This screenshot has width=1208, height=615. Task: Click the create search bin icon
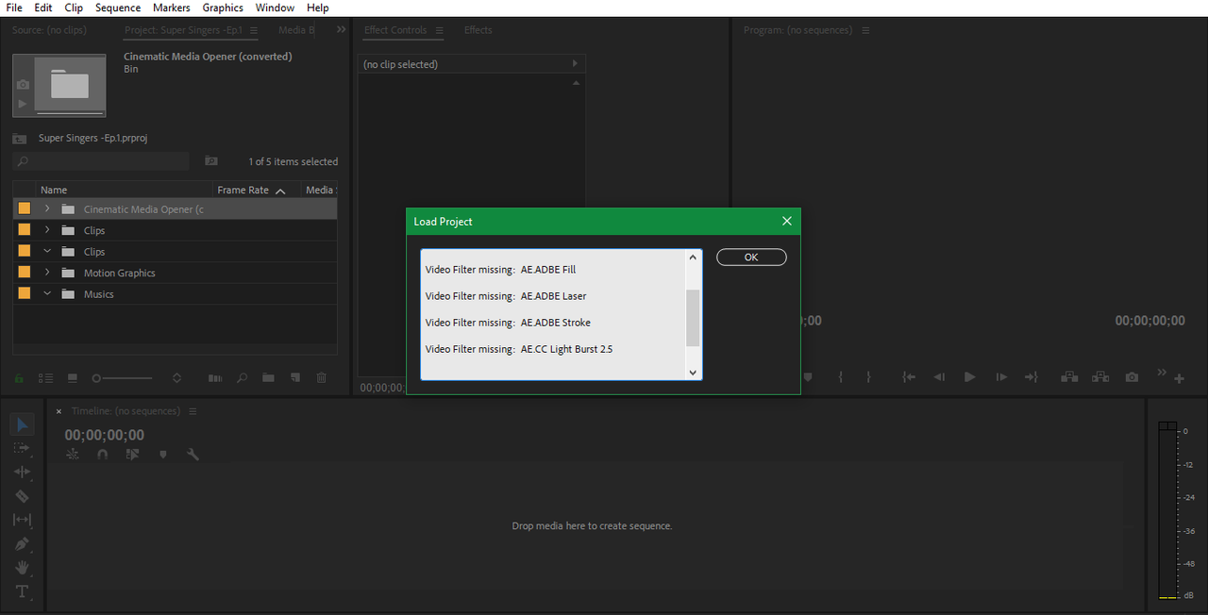(211, 161)
